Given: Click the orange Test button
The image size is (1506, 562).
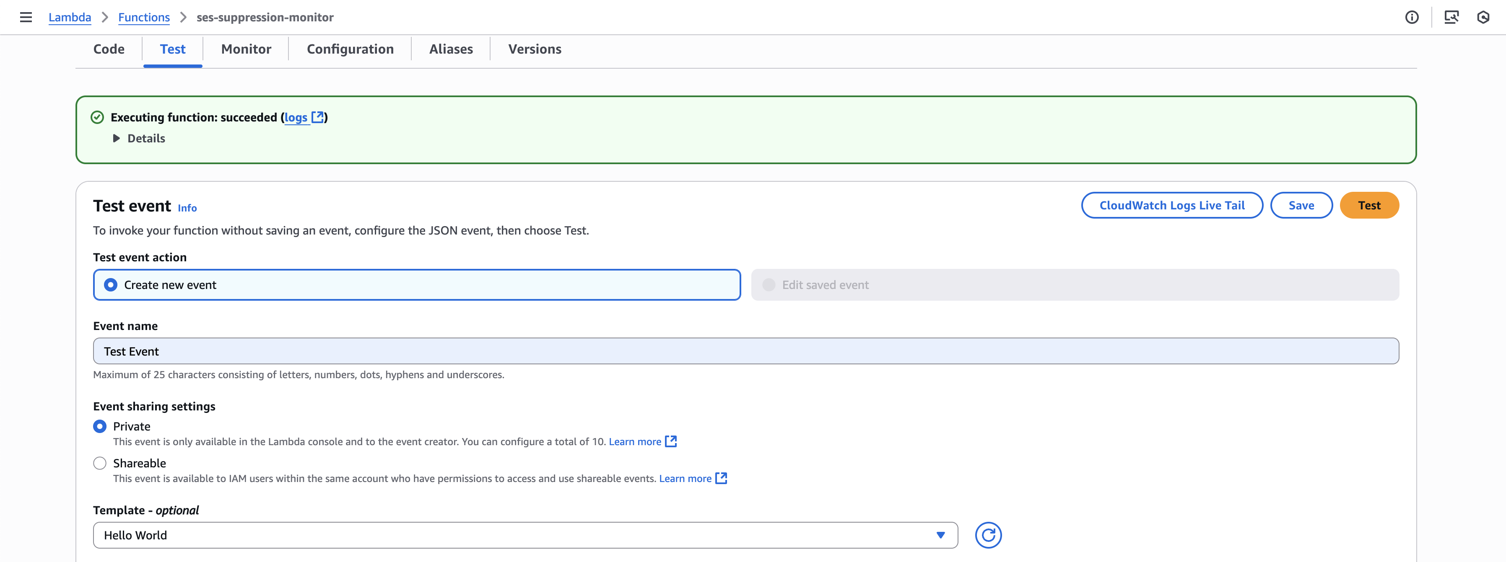Looking at the screenshot, I should pos(1368,205).
